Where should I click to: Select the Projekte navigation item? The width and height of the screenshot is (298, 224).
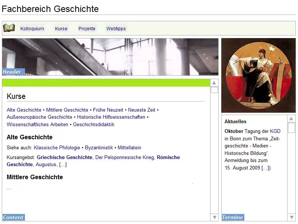[x=87, y=29]
